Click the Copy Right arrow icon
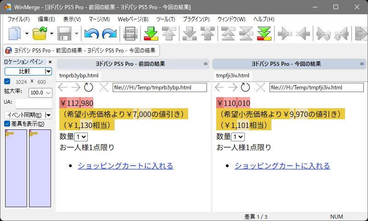Viewport: 368px width, 221px height. pyautogui.click(x=285, y=34)
